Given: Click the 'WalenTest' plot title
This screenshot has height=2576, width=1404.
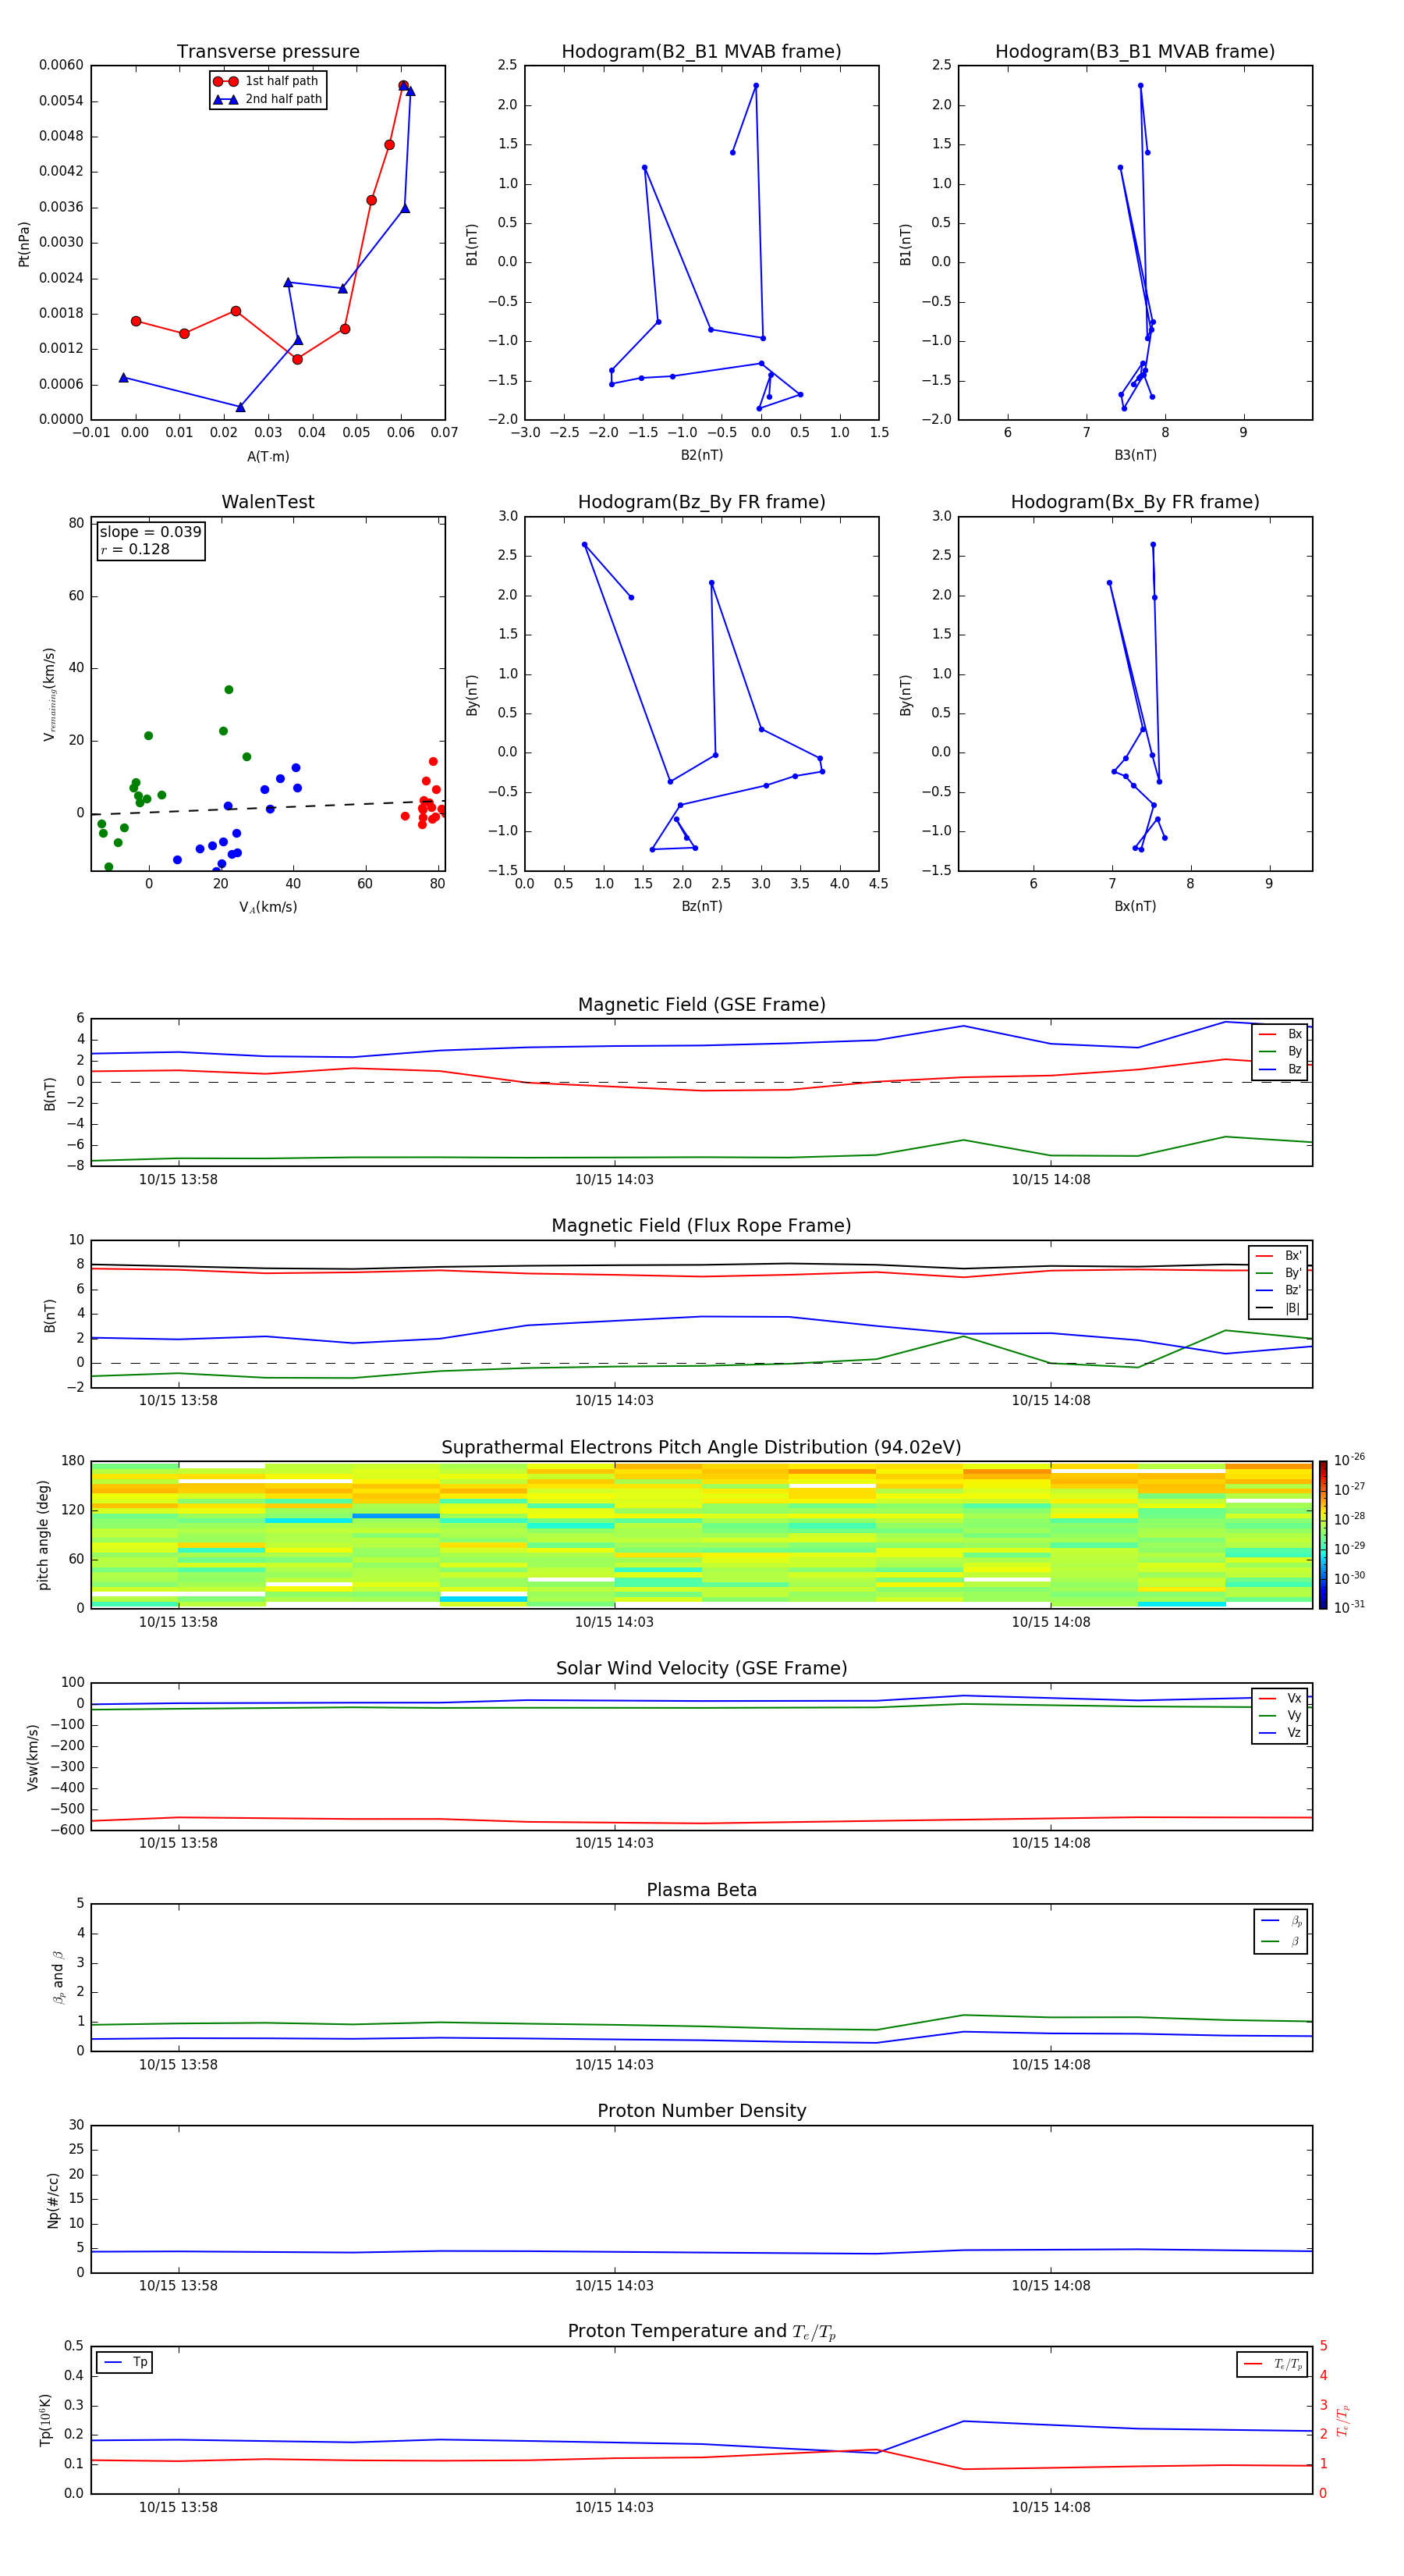Looking at the screenshot, I should (x=268, y=502).
